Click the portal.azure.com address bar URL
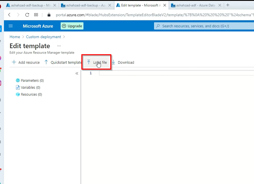 pyautogui.click(x=155, y=15)
